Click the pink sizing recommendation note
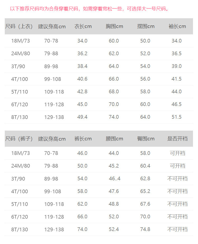This screenshot has height=244, width=198. click(x=89, y=9)
